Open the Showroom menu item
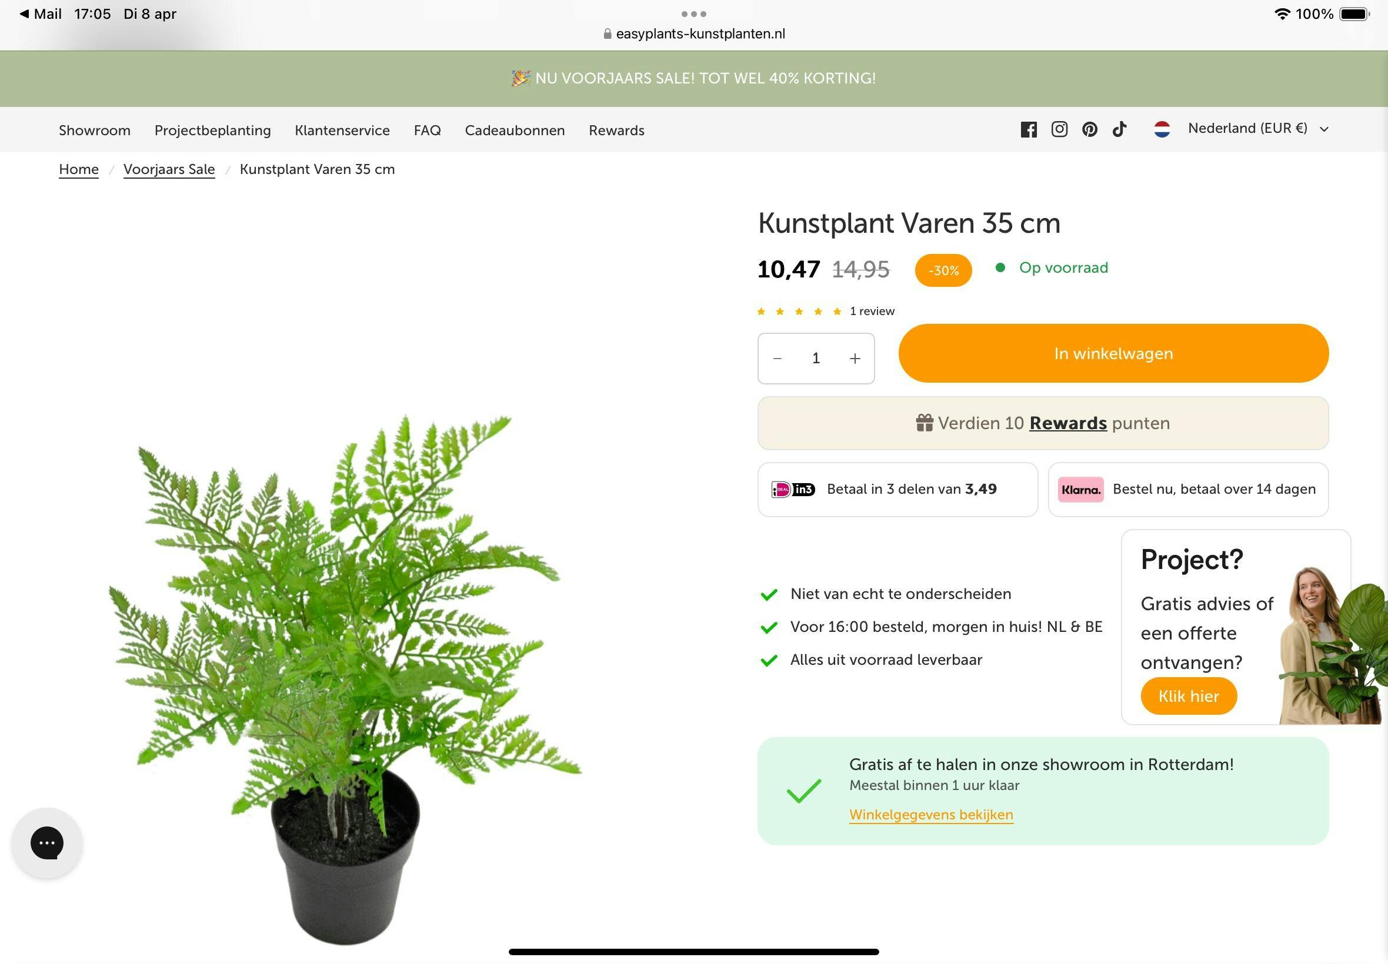 point(94,130)
